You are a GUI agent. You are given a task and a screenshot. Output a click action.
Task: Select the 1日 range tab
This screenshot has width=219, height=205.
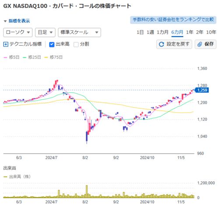tap(140, 32)
